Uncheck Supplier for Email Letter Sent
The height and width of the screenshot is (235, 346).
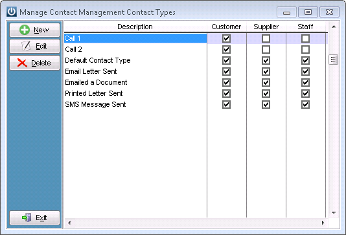[266, 71]
